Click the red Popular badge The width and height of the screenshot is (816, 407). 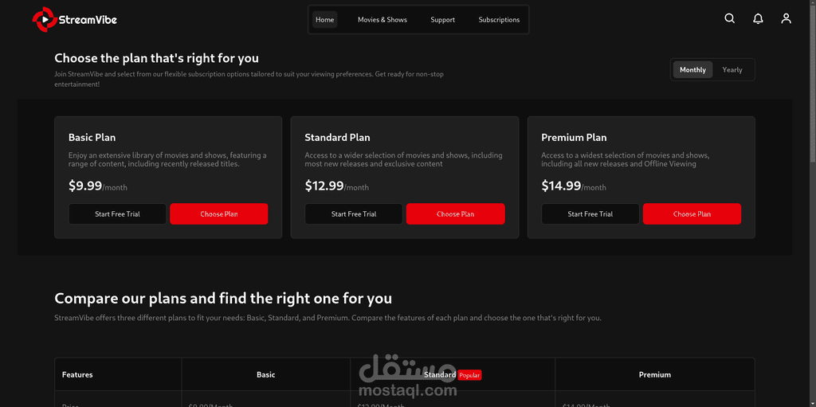469,374
